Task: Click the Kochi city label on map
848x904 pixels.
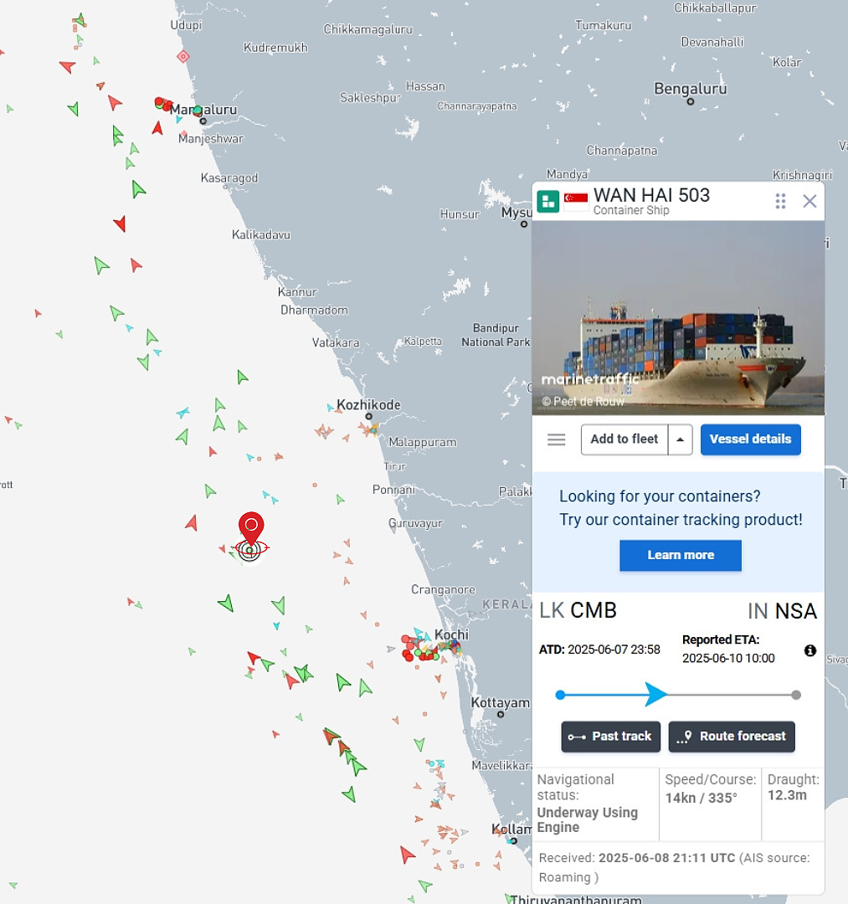Action: coord(451,634)
